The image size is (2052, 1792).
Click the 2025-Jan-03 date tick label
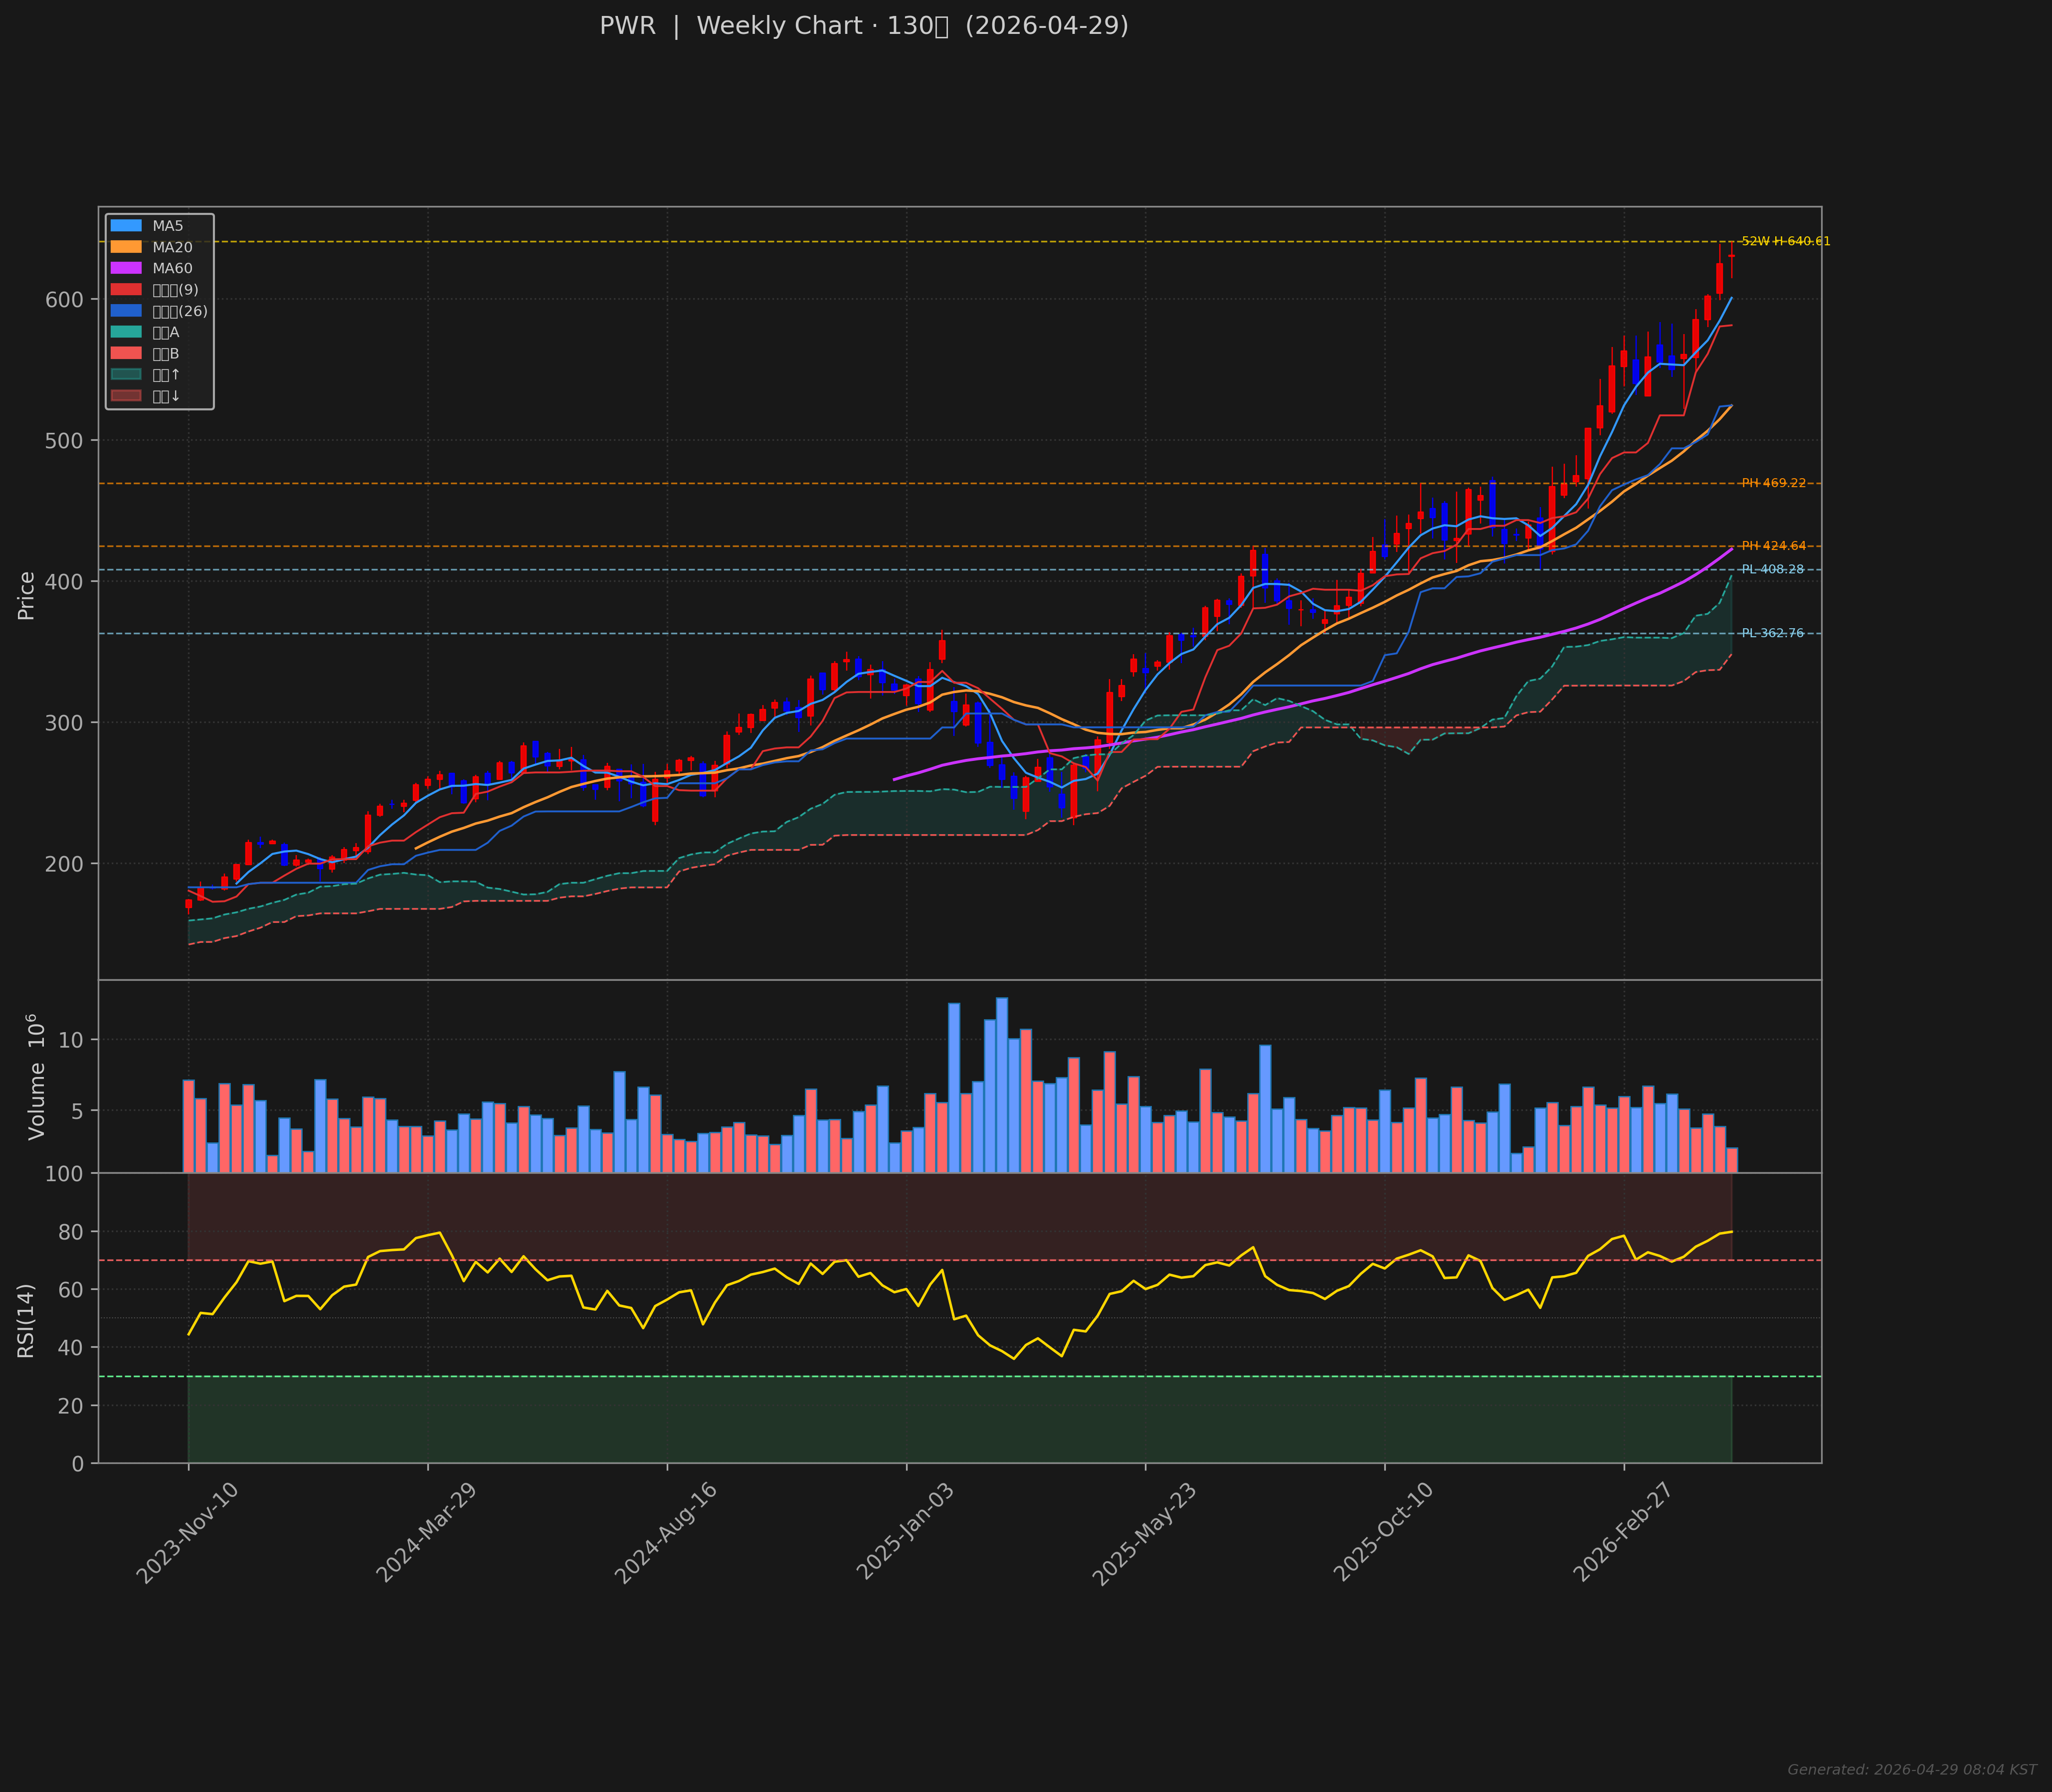coord(906,1532)
